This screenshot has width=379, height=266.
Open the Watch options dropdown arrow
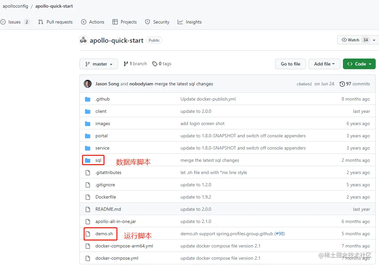click(374, 40)
